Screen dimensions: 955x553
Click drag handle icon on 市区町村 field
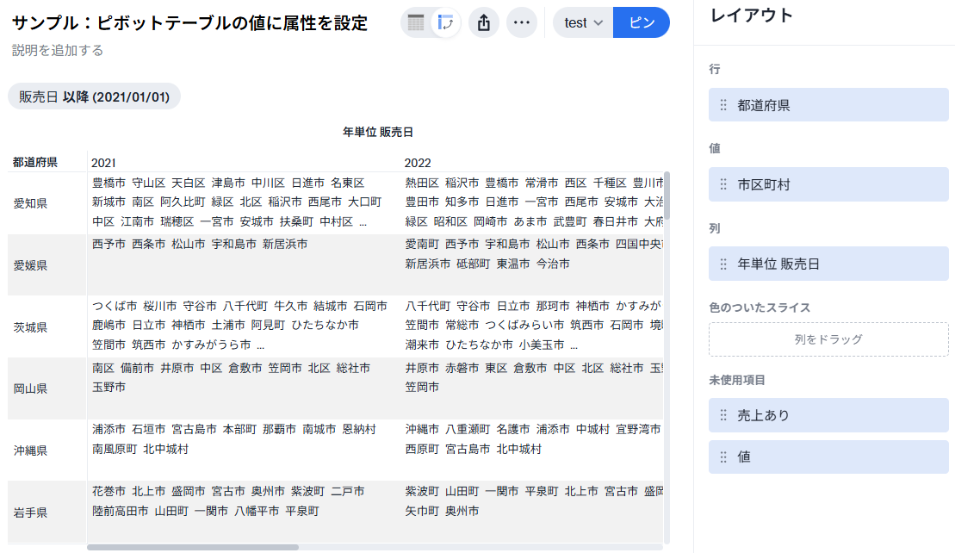click(723, 184)
